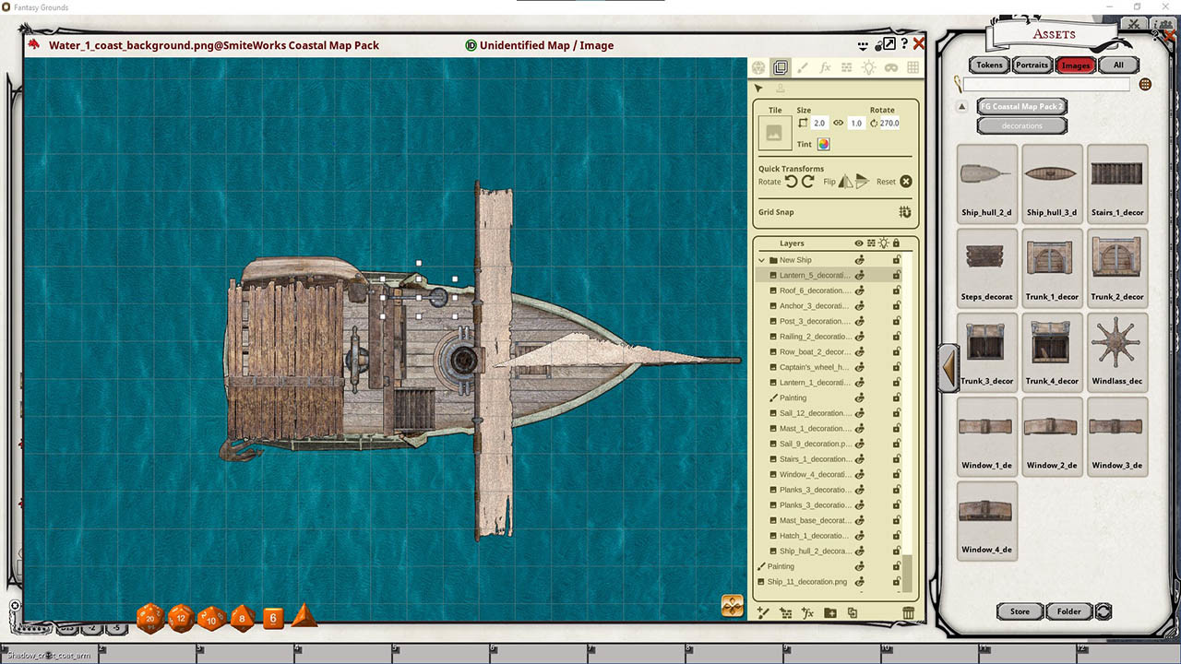Open the FX effects tool tab

coord(825,68)
